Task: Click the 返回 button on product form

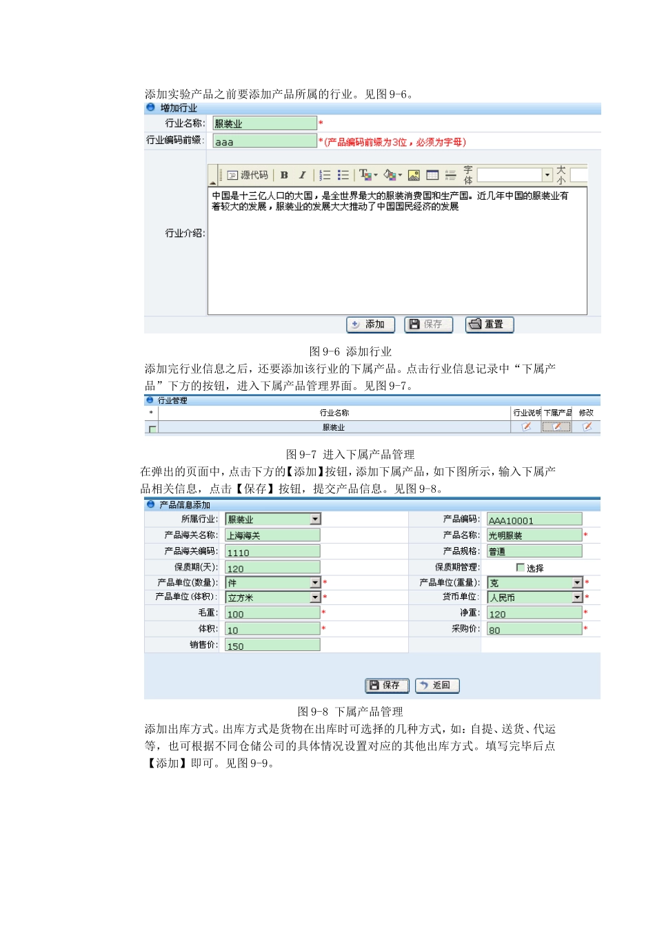Action: pos(436,686)
